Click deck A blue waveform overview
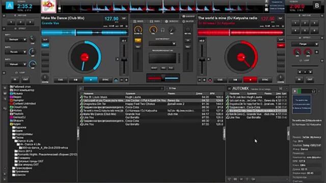Image resolution: width=326 pixels, height=183 pixels. [x=85, y=33]
